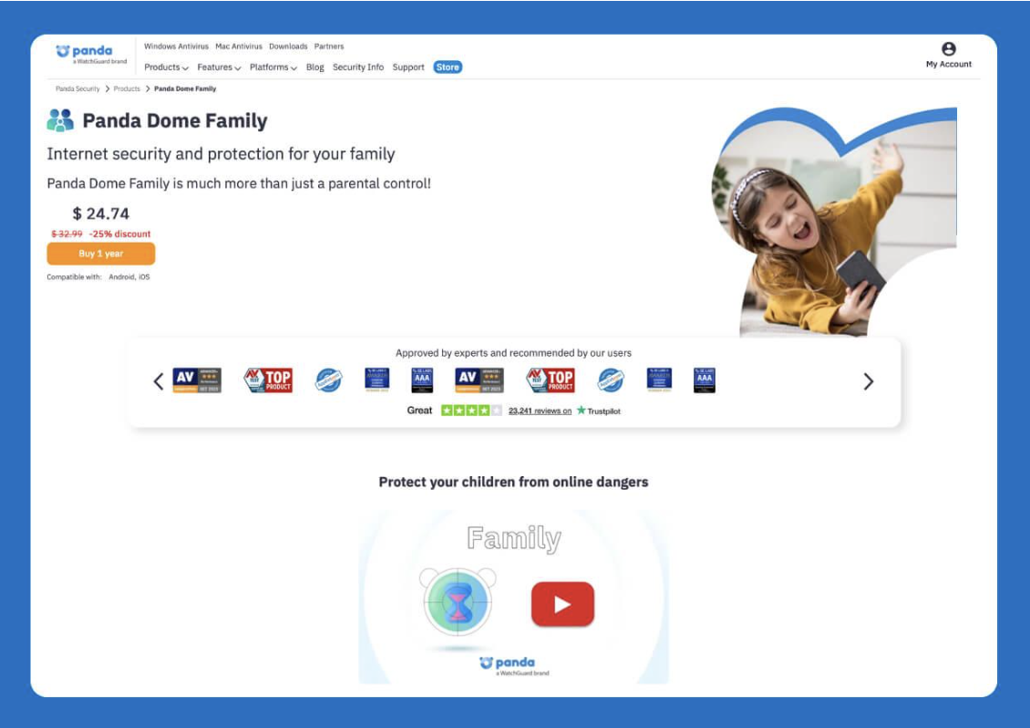This screenshot has width=1030, height=728.
Task: Click the green Trustpilot star rating
Action: (x=471, y=411)
